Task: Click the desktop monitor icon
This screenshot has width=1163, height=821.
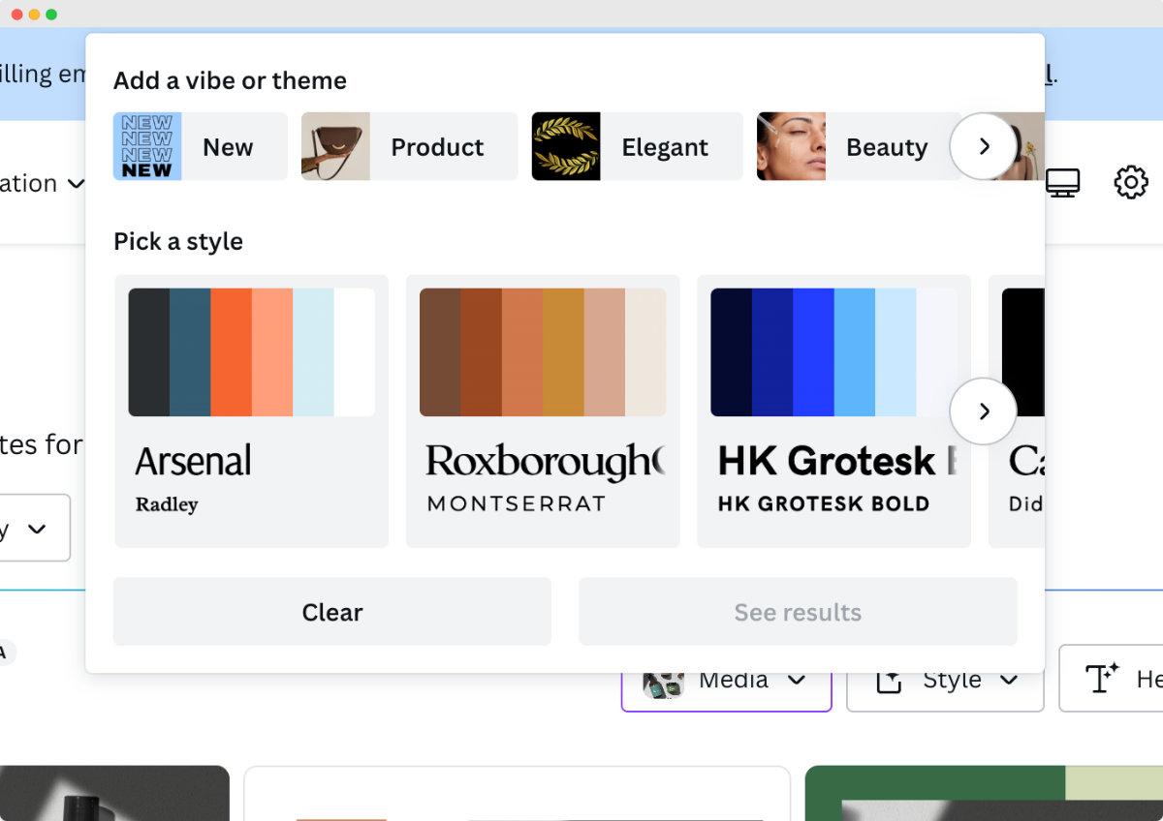Action: pyautogui.click(x=1062, y=182)
